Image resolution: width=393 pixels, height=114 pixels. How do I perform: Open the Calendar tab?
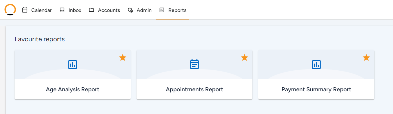click(37, 10)
